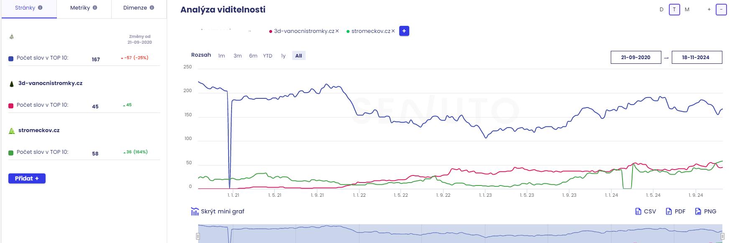
Task: Open the Dimenze tab
Action: coord(135,8)
